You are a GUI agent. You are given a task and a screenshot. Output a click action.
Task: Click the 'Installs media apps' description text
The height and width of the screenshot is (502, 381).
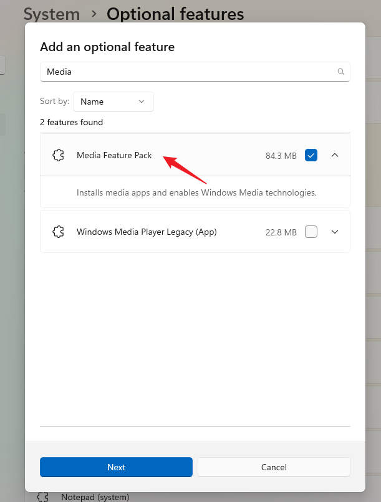coord(196,192)
